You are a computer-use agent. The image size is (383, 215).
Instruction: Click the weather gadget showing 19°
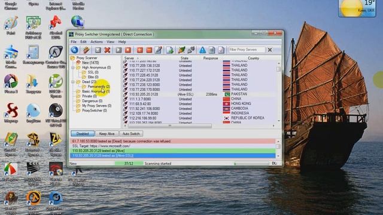pyautogui.click(x=357, y=8)
